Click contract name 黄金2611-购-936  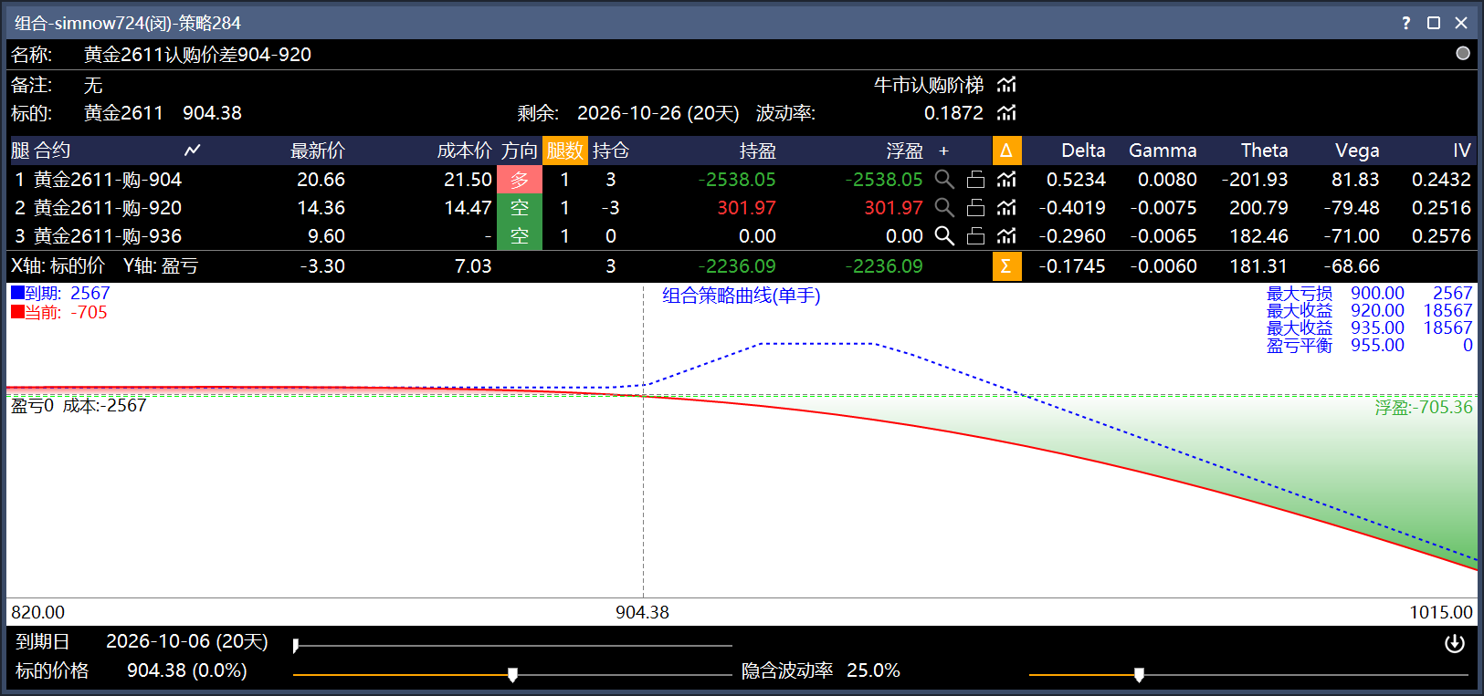pyautogui.click(x=108, y=236)
